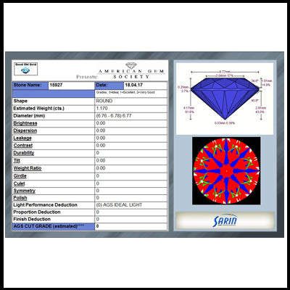Click the Sarin logo banner
This screenshot has height=290, width=290.
225,220
